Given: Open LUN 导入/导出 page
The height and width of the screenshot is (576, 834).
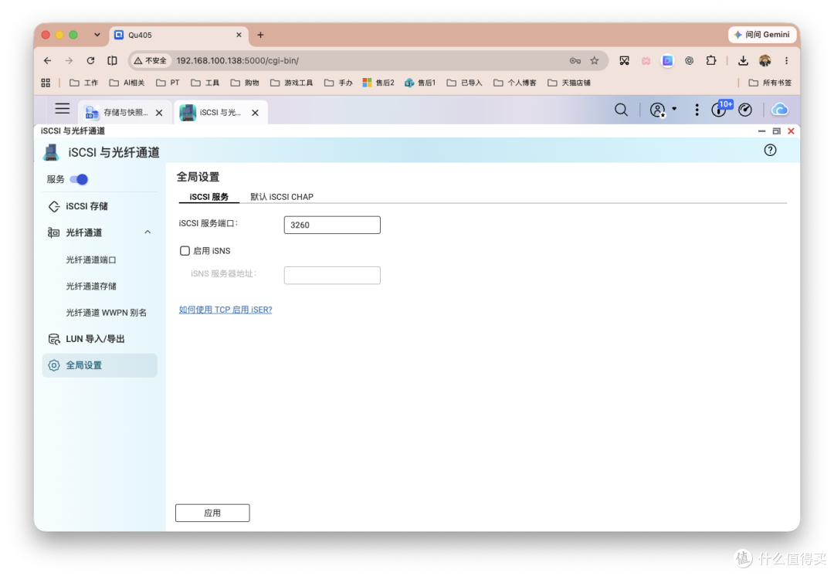Looking at the screenshot, I should (x=95, y=339).
